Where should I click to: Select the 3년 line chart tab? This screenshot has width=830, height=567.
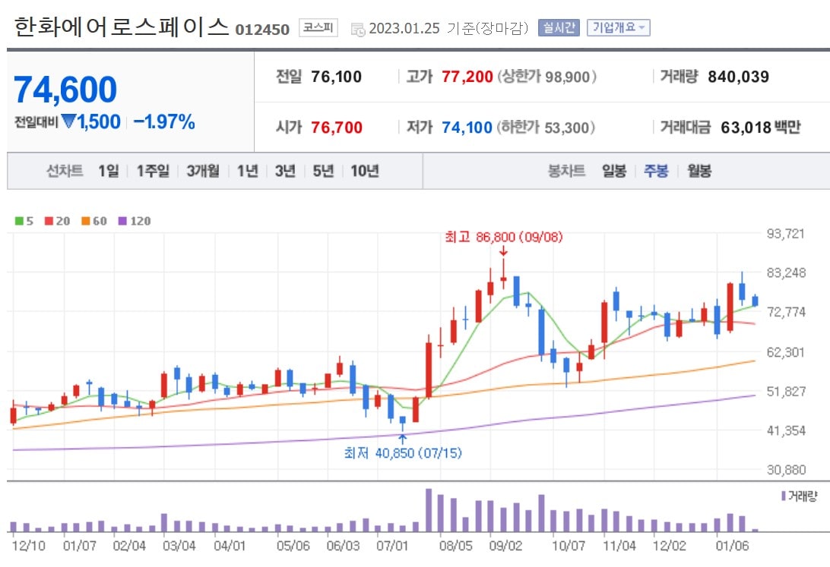[x=285, y=171]
